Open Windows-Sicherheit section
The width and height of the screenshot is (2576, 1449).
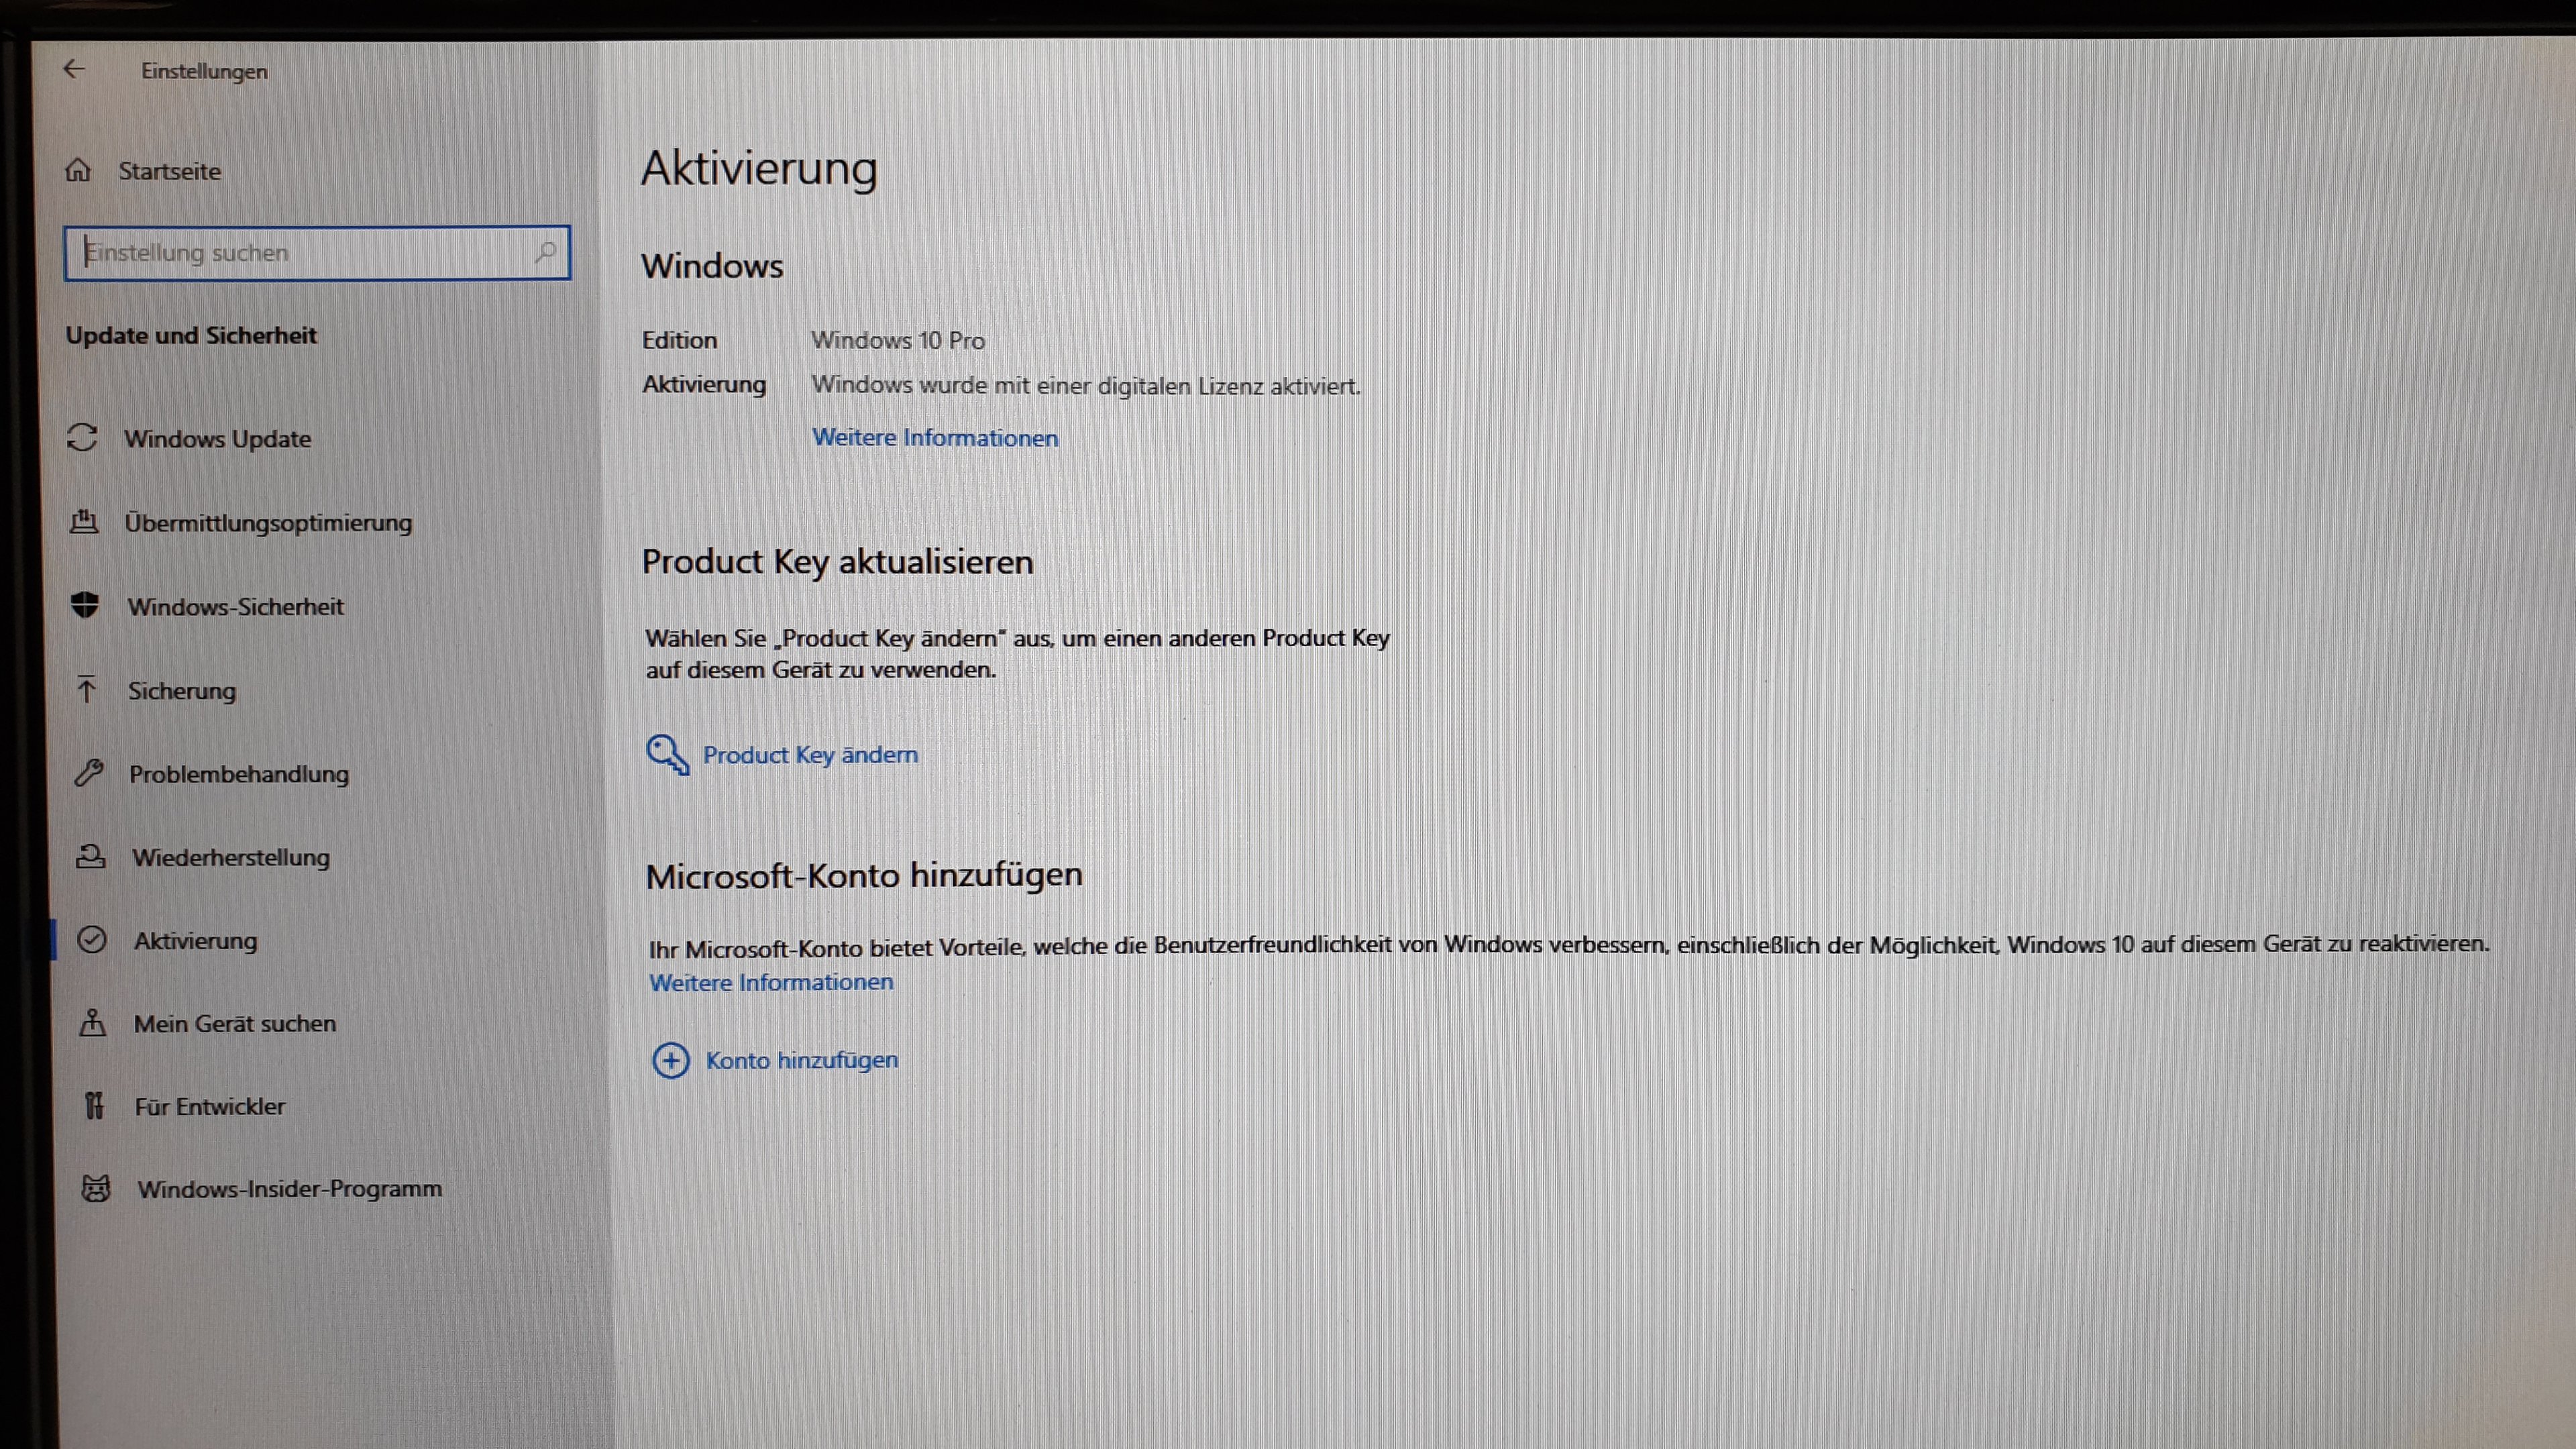235,607
